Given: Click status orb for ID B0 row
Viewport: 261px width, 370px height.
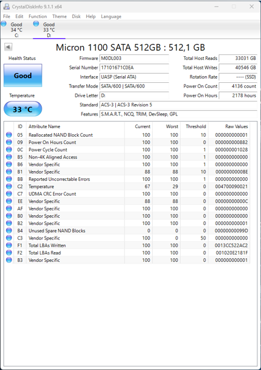Looking at the screenshot, I should click(x=8, y=216).
